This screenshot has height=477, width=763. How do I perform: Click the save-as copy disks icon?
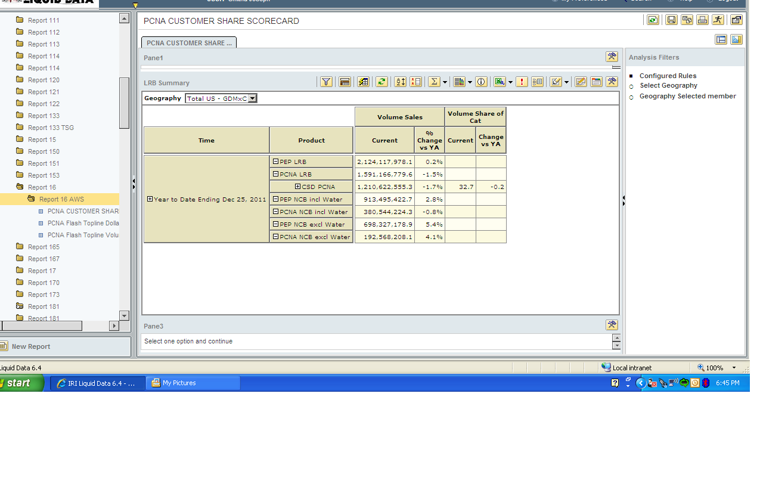687,20
